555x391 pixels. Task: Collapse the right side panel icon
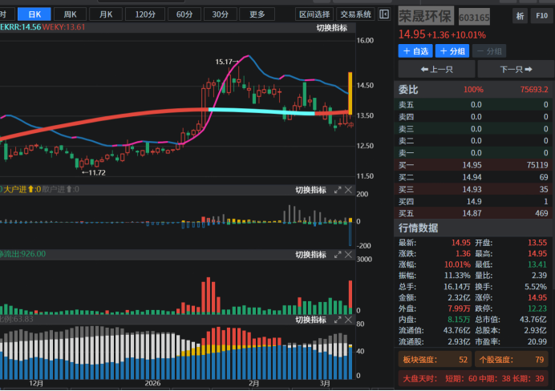tap(385, 14)
